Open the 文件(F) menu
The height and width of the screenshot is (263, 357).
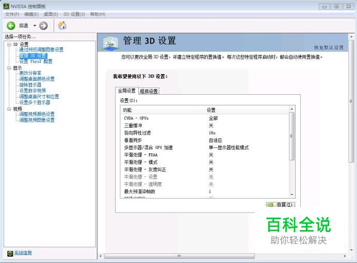click(x=12, y=14)
